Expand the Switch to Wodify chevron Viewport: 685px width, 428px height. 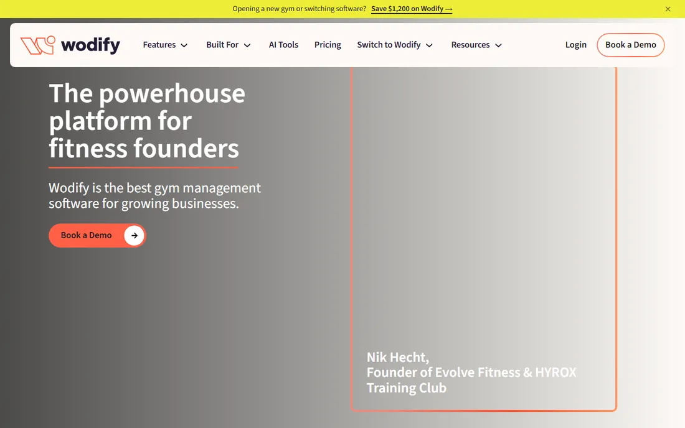pyautogui.click(x=430, y=45)
